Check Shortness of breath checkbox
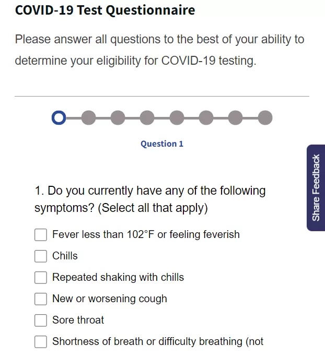 [41, 342]
